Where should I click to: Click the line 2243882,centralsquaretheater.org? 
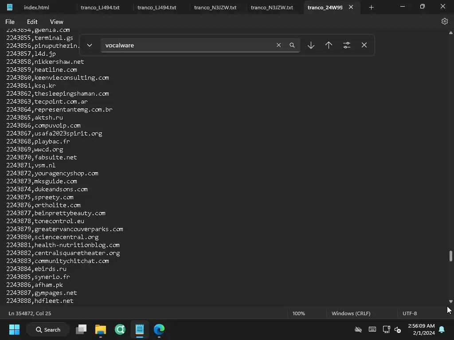pos(63,253)
